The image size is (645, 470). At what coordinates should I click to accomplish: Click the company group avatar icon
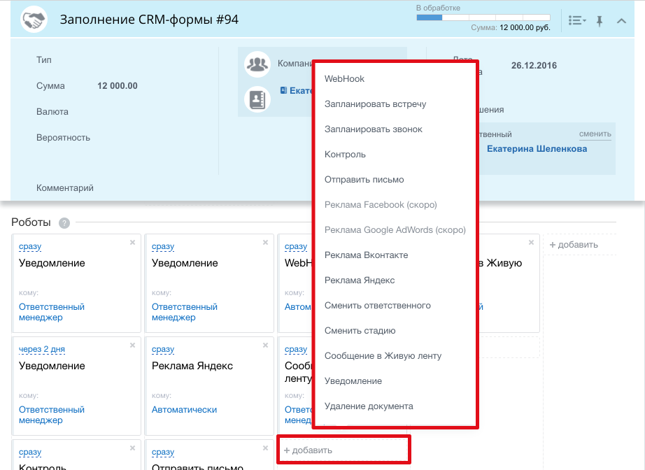[257, 64]
